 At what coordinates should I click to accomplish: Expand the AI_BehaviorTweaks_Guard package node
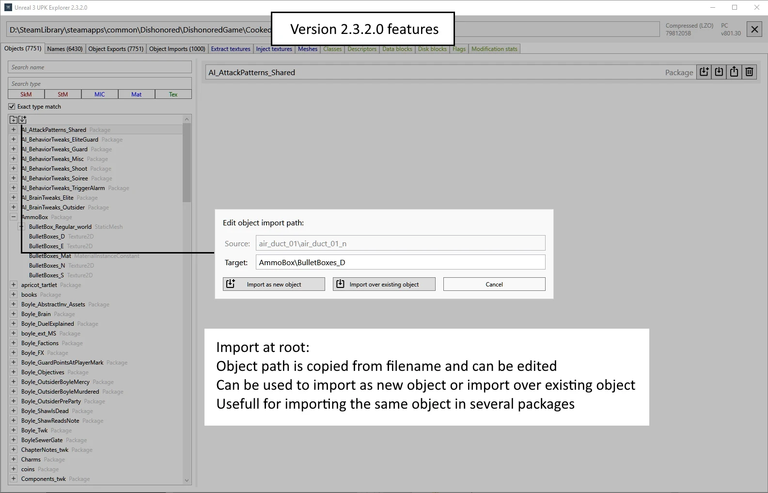(14, 149)
